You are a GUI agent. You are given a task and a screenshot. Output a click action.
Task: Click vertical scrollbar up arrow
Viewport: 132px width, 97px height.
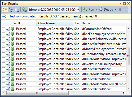point(128,29)
